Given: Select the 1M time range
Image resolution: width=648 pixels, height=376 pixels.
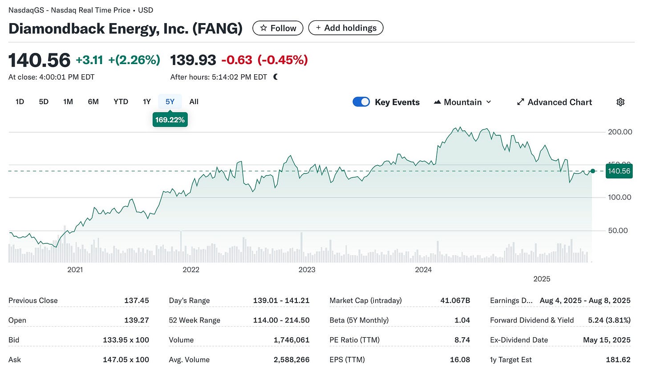Looking at the screenshot, I should click(x=68, y=101).
